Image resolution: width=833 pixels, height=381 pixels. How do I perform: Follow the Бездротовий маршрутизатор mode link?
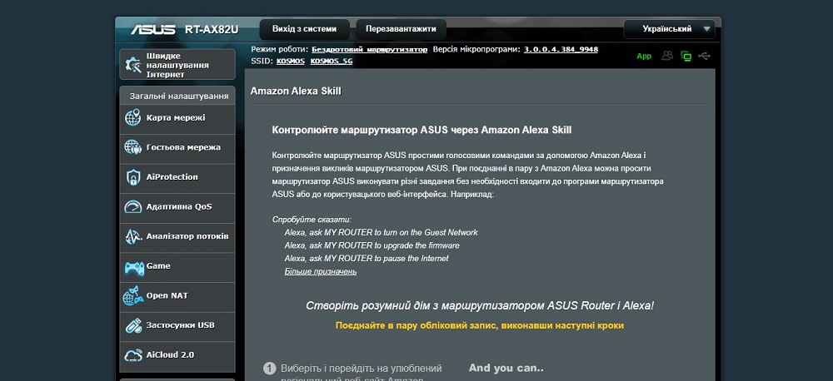click(369, 49)
